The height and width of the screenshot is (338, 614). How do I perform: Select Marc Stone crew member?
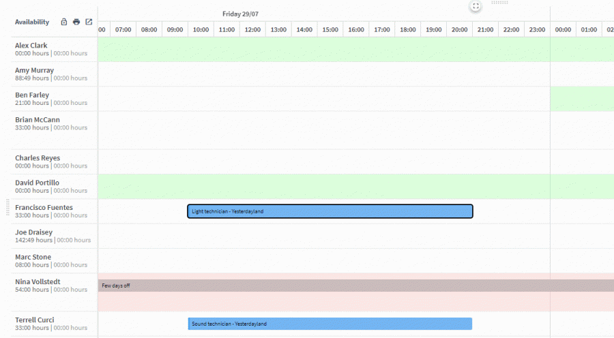(33, 257)
